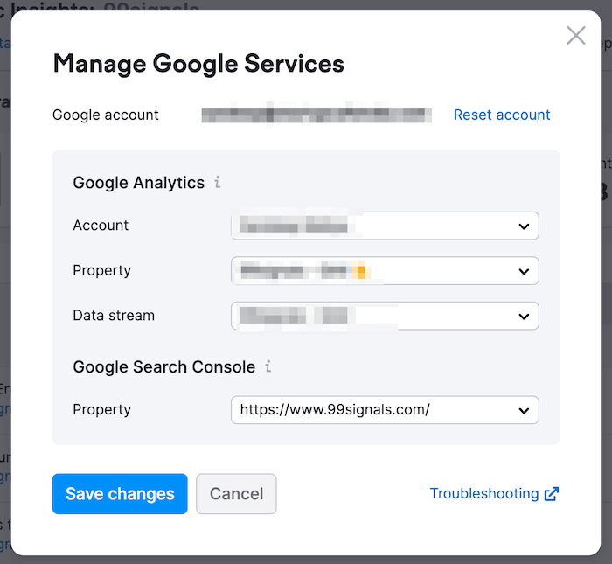Click the Google Analytics info icon

(x=218, y=183)
